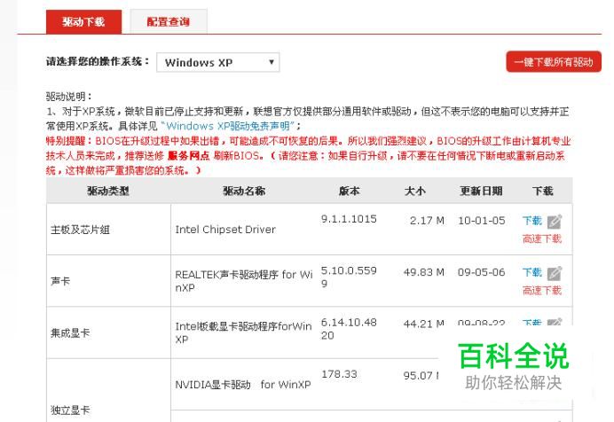Image resolution: width=614 pixels, height=422 pixels.
Task: Click the update date 09-05-06
Action: pyautogui.click(x=482, y=272)
